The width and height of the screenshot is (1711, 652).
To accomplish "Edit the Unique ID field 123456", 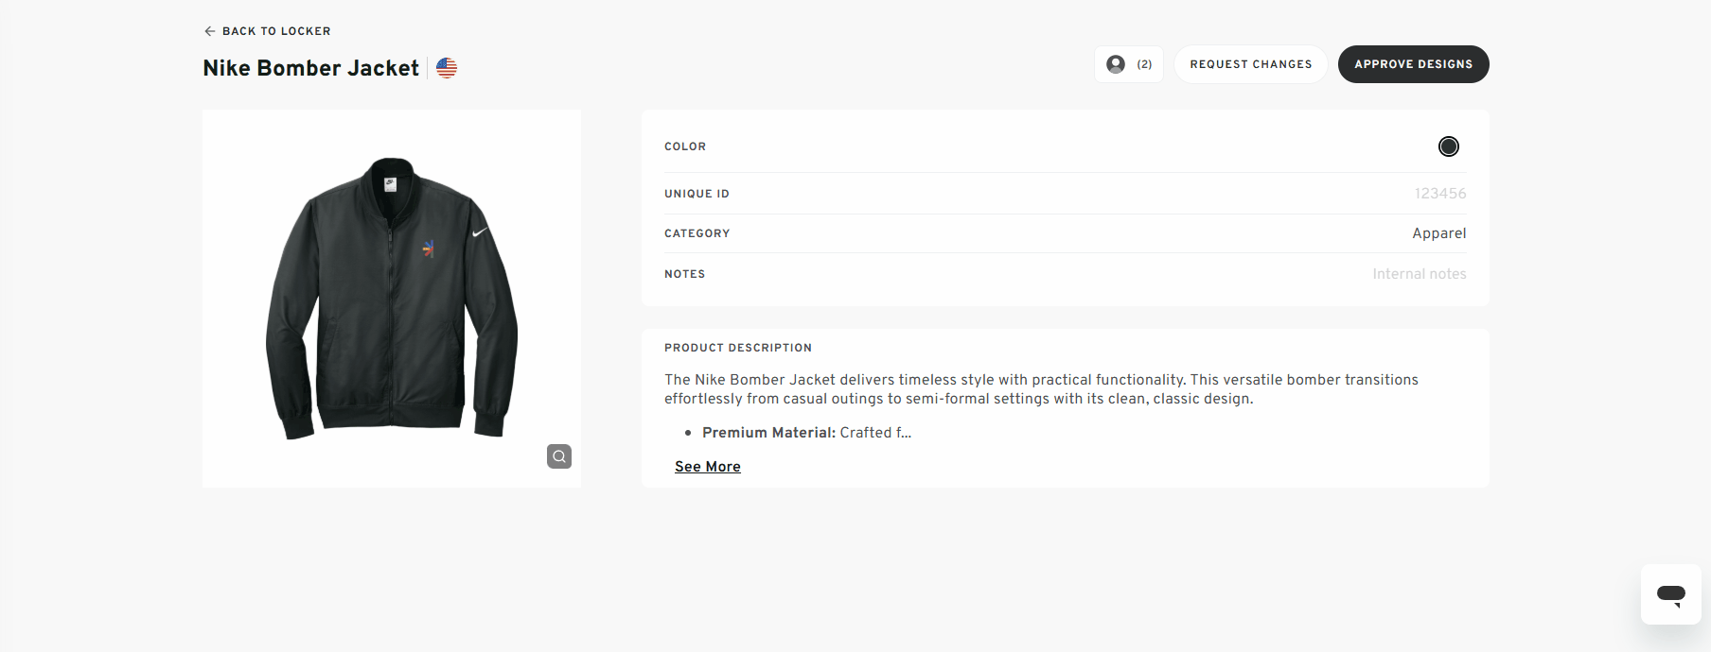I will click(1440, 194).
